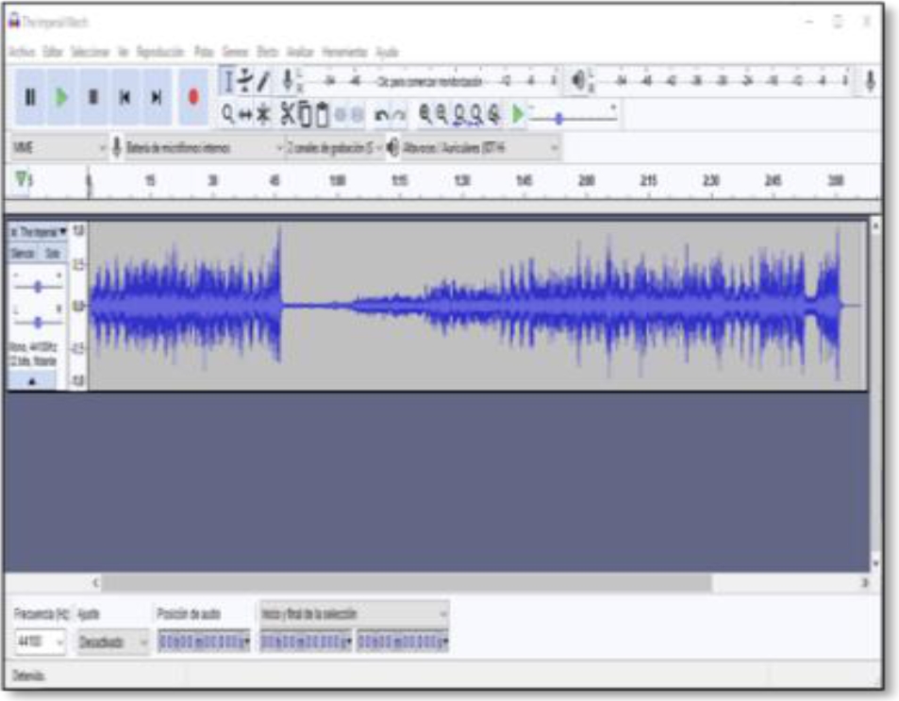The height and width of the screenshot is (701, 899).
Task: Click the Stop playback button
Action: 93,96
